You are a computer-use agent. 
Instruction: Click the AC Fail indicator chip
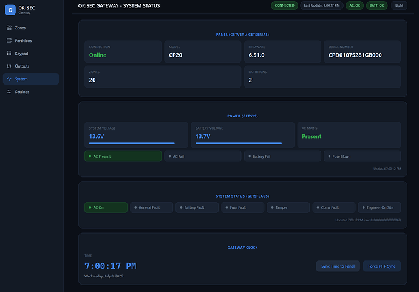coord(203,156)
